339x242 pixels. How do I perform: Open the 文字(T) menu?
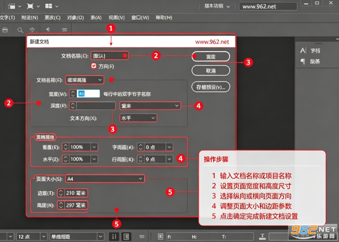pos(7,18)
